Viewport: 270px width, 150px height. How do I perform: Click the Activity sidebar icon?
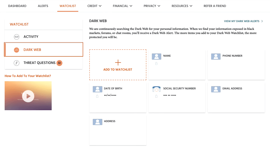16,37
